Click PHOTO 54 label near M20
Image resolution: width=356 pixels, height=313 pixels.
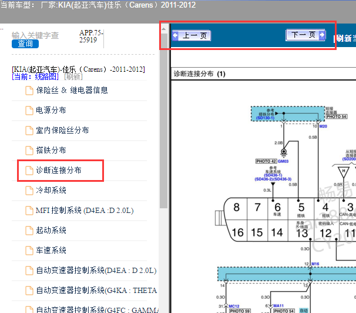click(337, 116)
